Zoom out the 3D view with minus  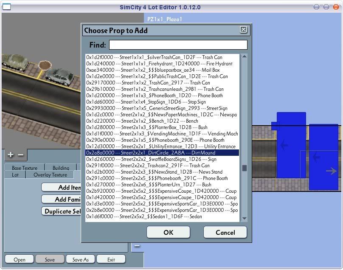click(x=20, y=155)
